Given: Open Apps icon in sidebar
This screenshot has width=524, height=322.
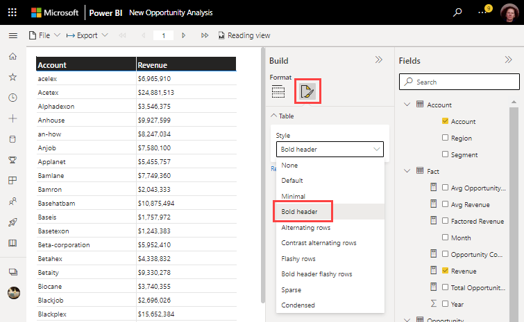Looking at the screenshot, I should (12, 180).
